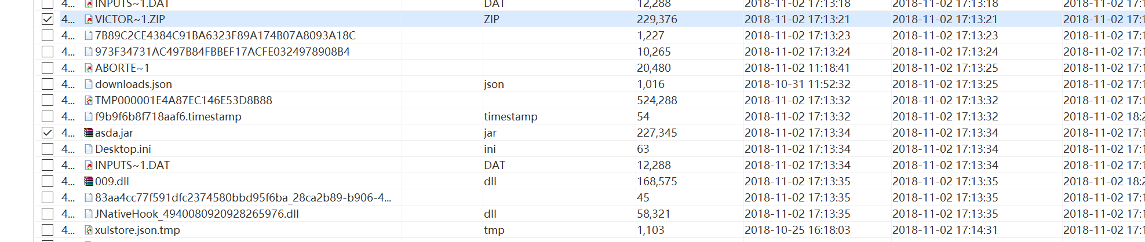Image resolution: width=1145 pixels, height=242 pixels.
Task: Click the ABORTE~1 file icon
Action: [x=89, y=68]
